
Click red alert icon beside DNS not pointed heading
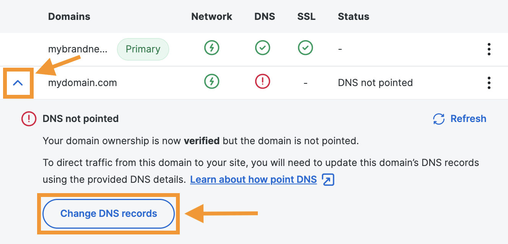click(x=29, y=119)
